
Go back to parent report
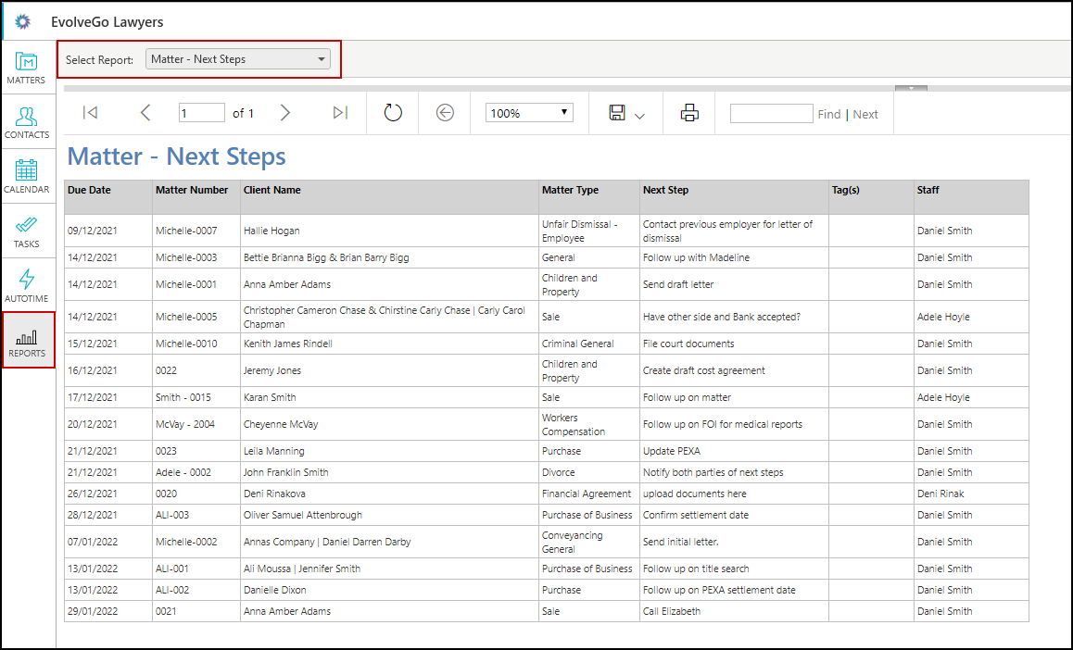pos(445,113)
